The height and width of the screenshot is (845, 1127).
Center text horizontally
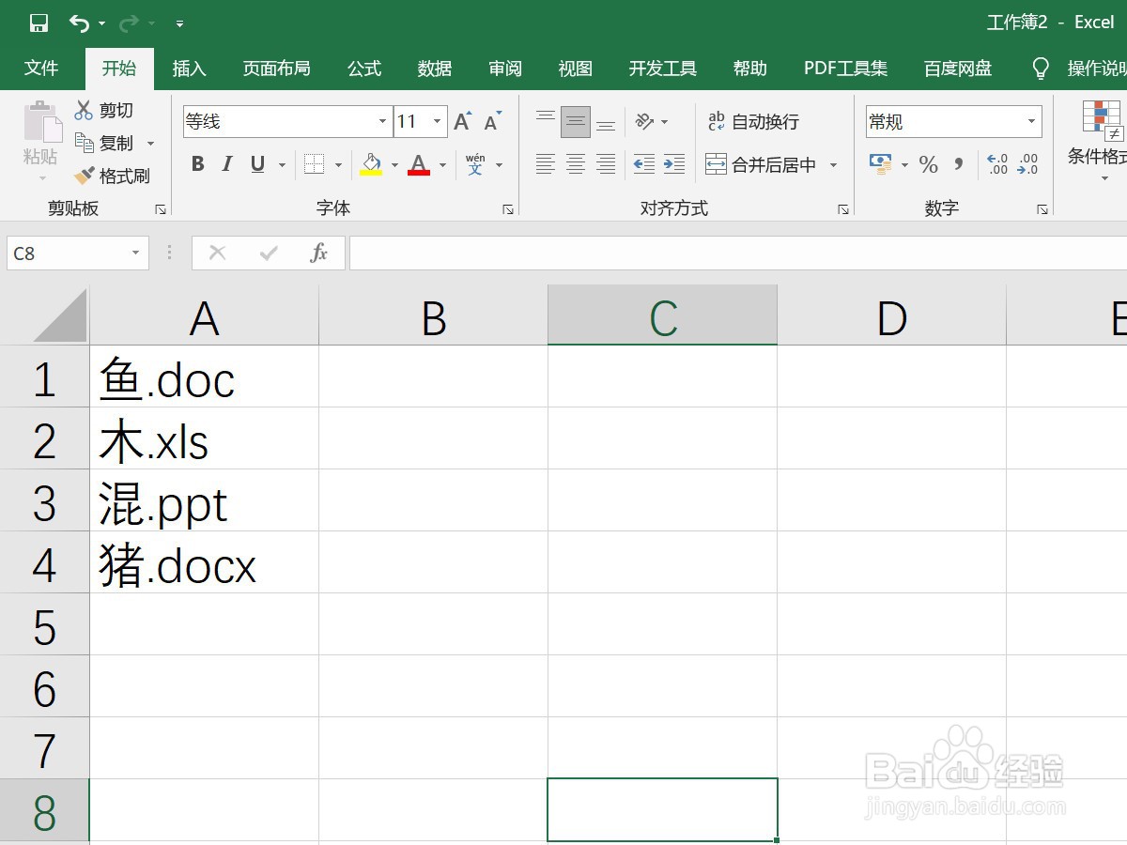pos(576,165)
